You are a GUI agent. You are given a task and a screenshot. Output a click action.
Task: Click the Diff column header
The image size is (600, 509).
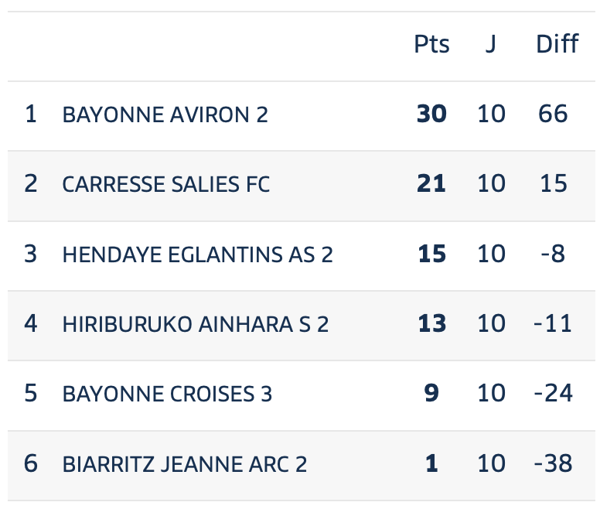(x=557, y=43)
